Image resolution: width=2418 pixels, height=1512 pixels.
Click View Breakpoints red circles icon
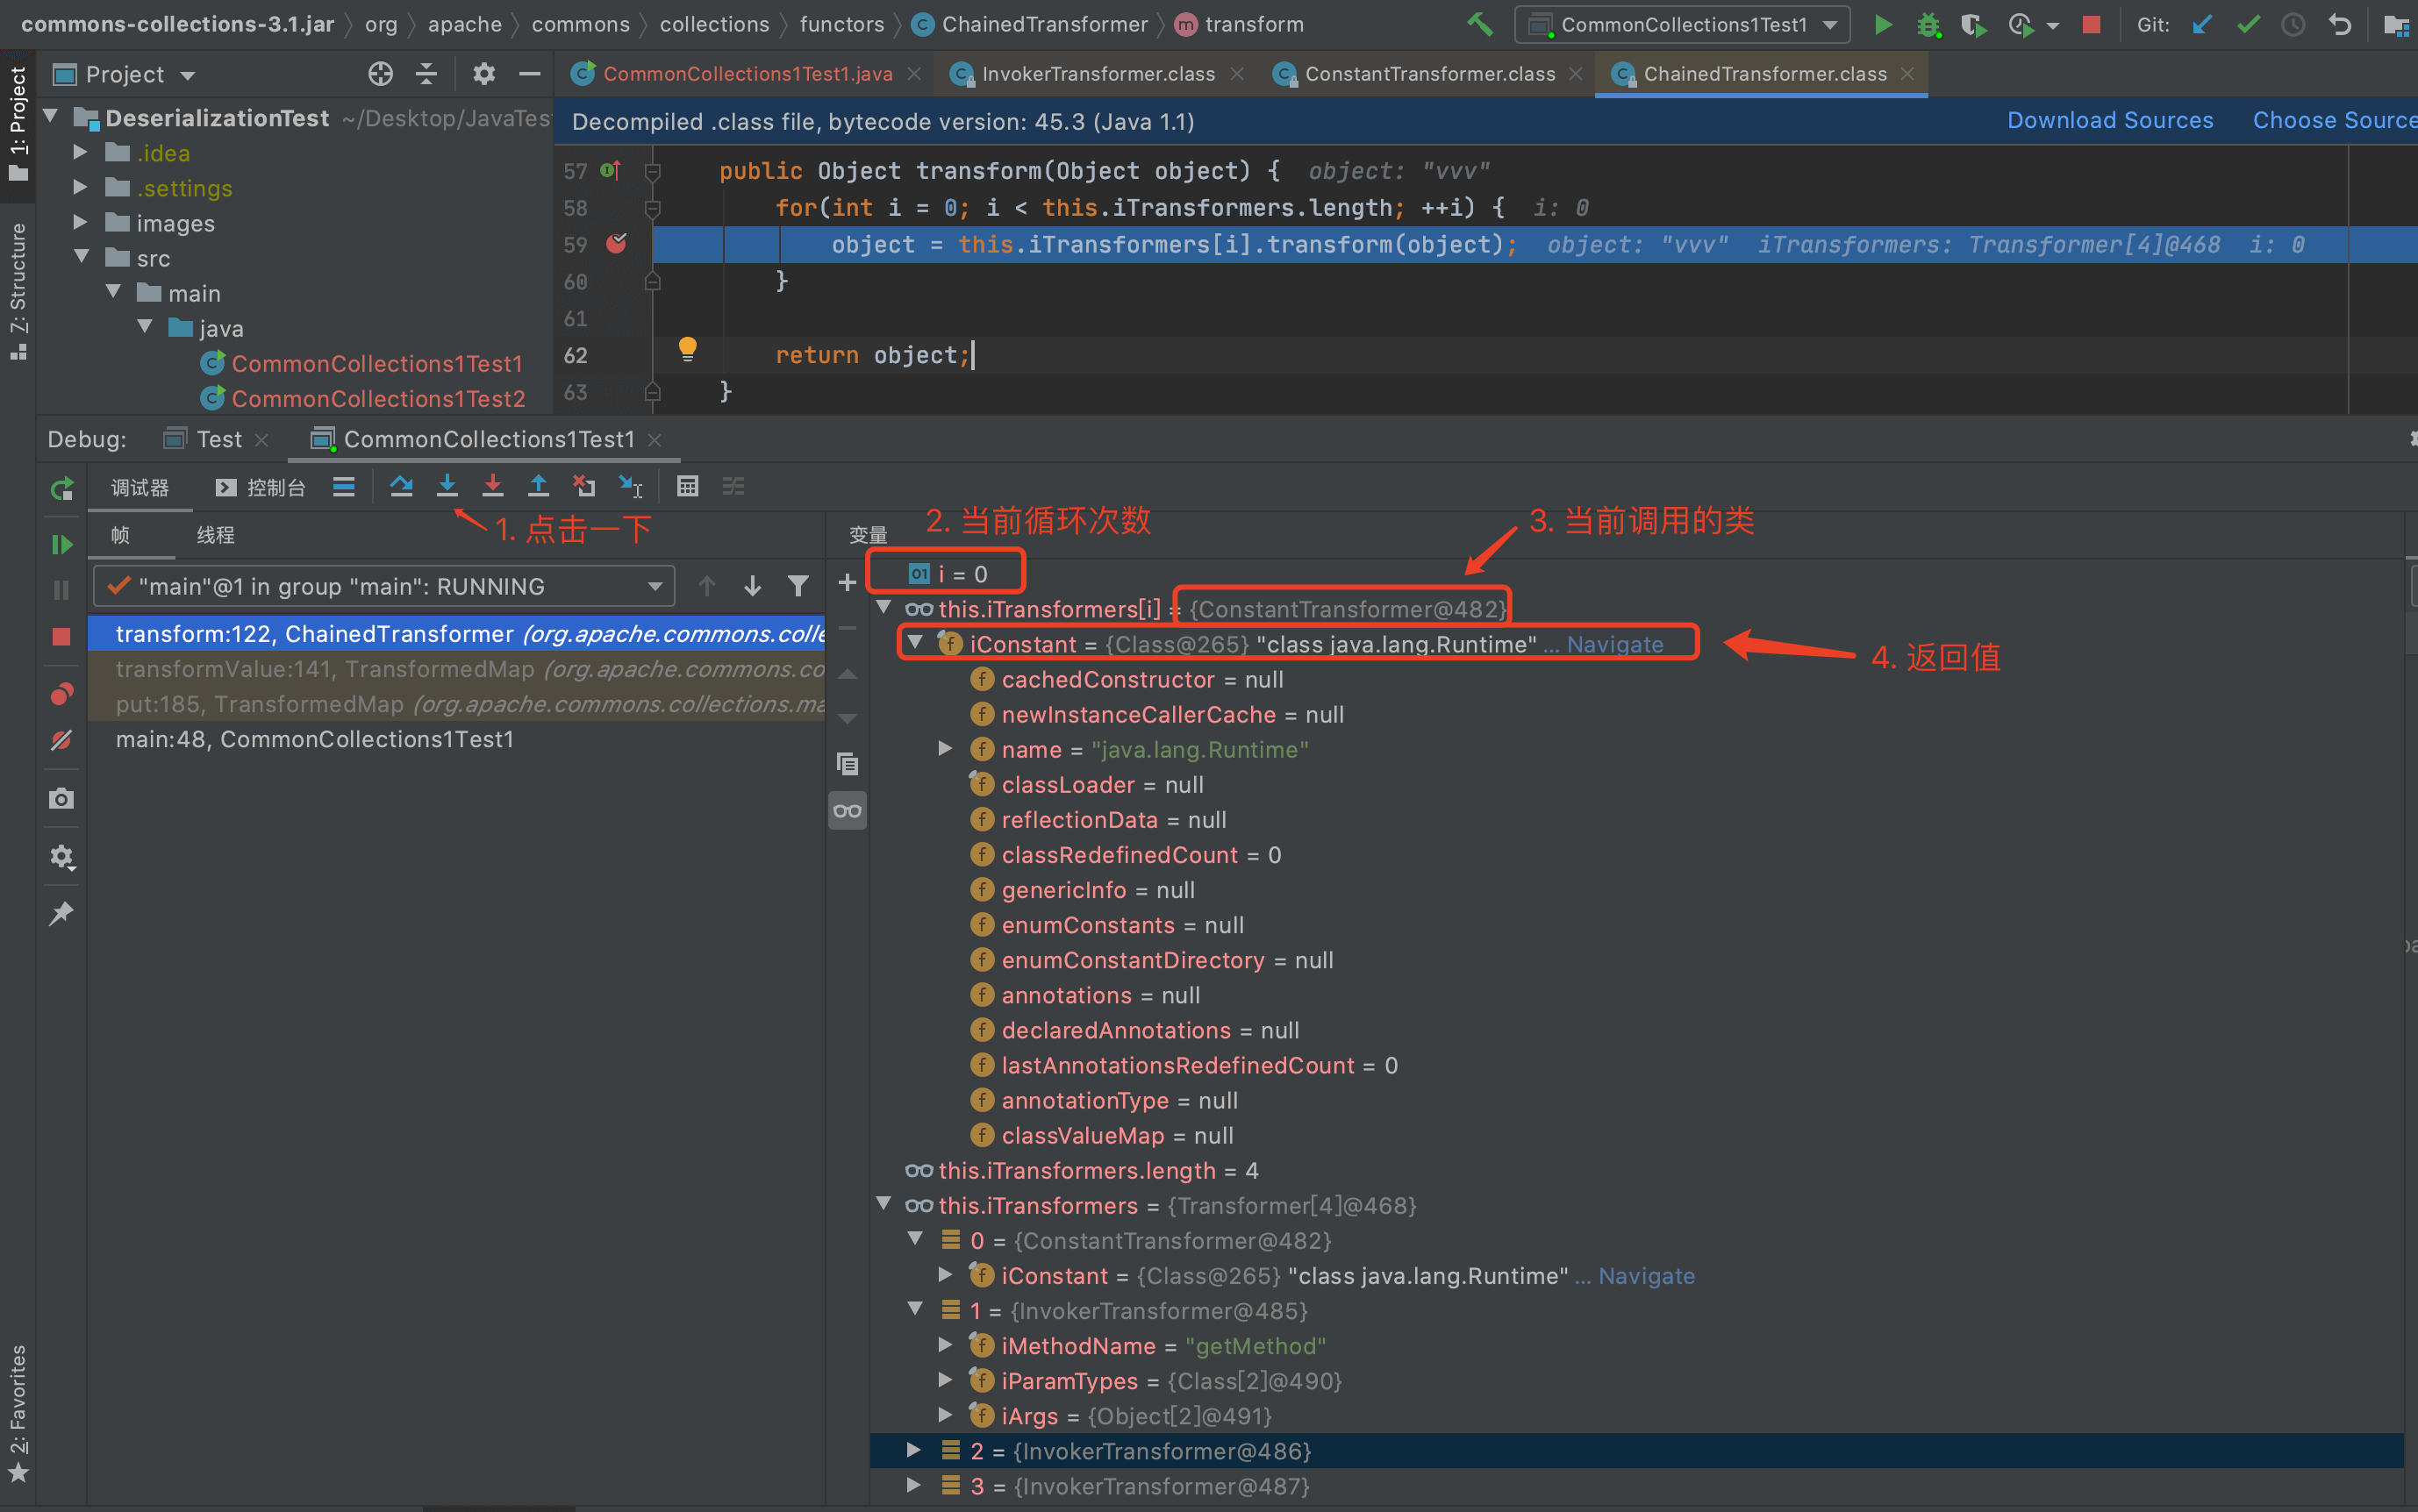[62, 694]
